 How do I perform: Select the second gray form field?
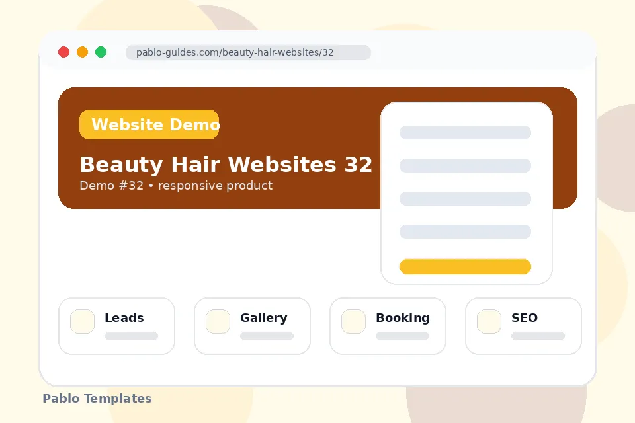465,165
